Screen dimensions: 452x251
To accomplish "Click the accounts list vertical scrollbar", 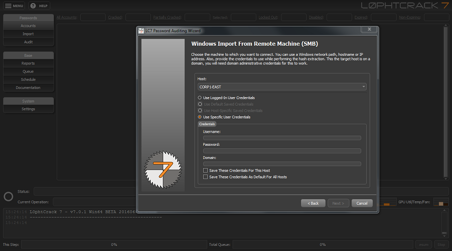I will point(446,102).
